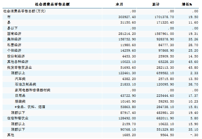Click growth value -.30 in 其他 row

point(194,135)
